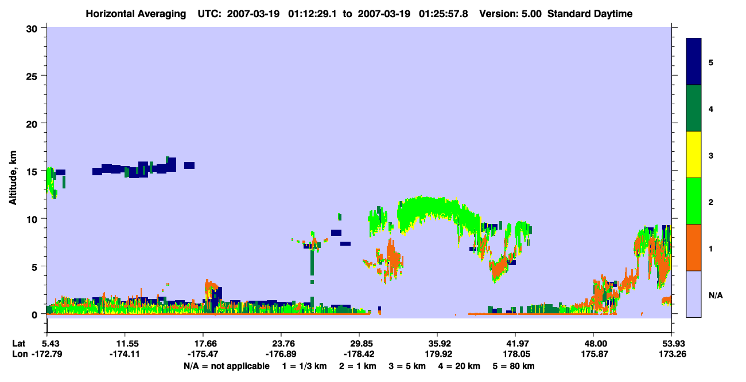Click legend text '3 = 5 km'
746x382 pixels.
[407, 366]
